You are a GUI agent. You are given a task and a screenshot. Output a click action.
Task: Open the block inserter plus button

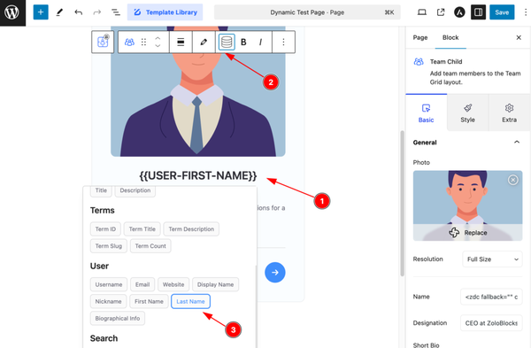pos(41,12)
